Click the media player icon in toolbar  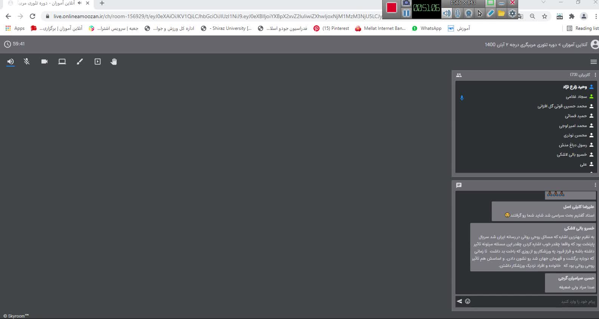coord(97,62)
